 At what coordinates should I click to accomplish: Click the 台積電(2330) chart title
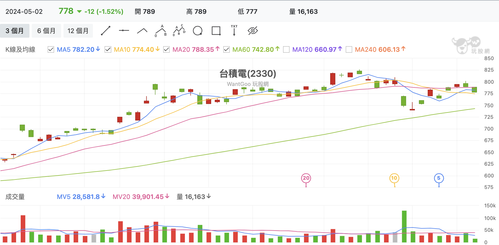248,74
